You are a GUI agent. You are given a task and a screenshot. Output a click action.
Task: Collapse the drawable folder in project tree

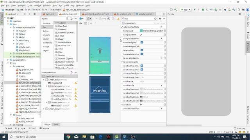pos(11,66)
